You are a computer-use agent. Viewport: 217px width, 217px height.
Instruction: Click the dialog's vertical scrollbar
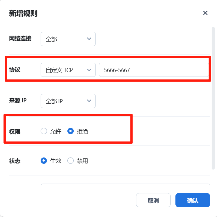(x=213, y=98)
